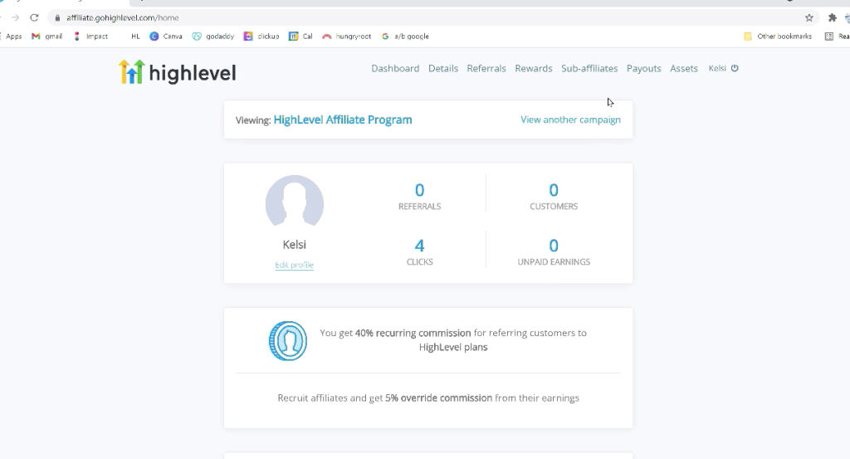Go to the Dashboard menu item
The width and height of the screenshot is (850, 459).
(x=395, y=68)
